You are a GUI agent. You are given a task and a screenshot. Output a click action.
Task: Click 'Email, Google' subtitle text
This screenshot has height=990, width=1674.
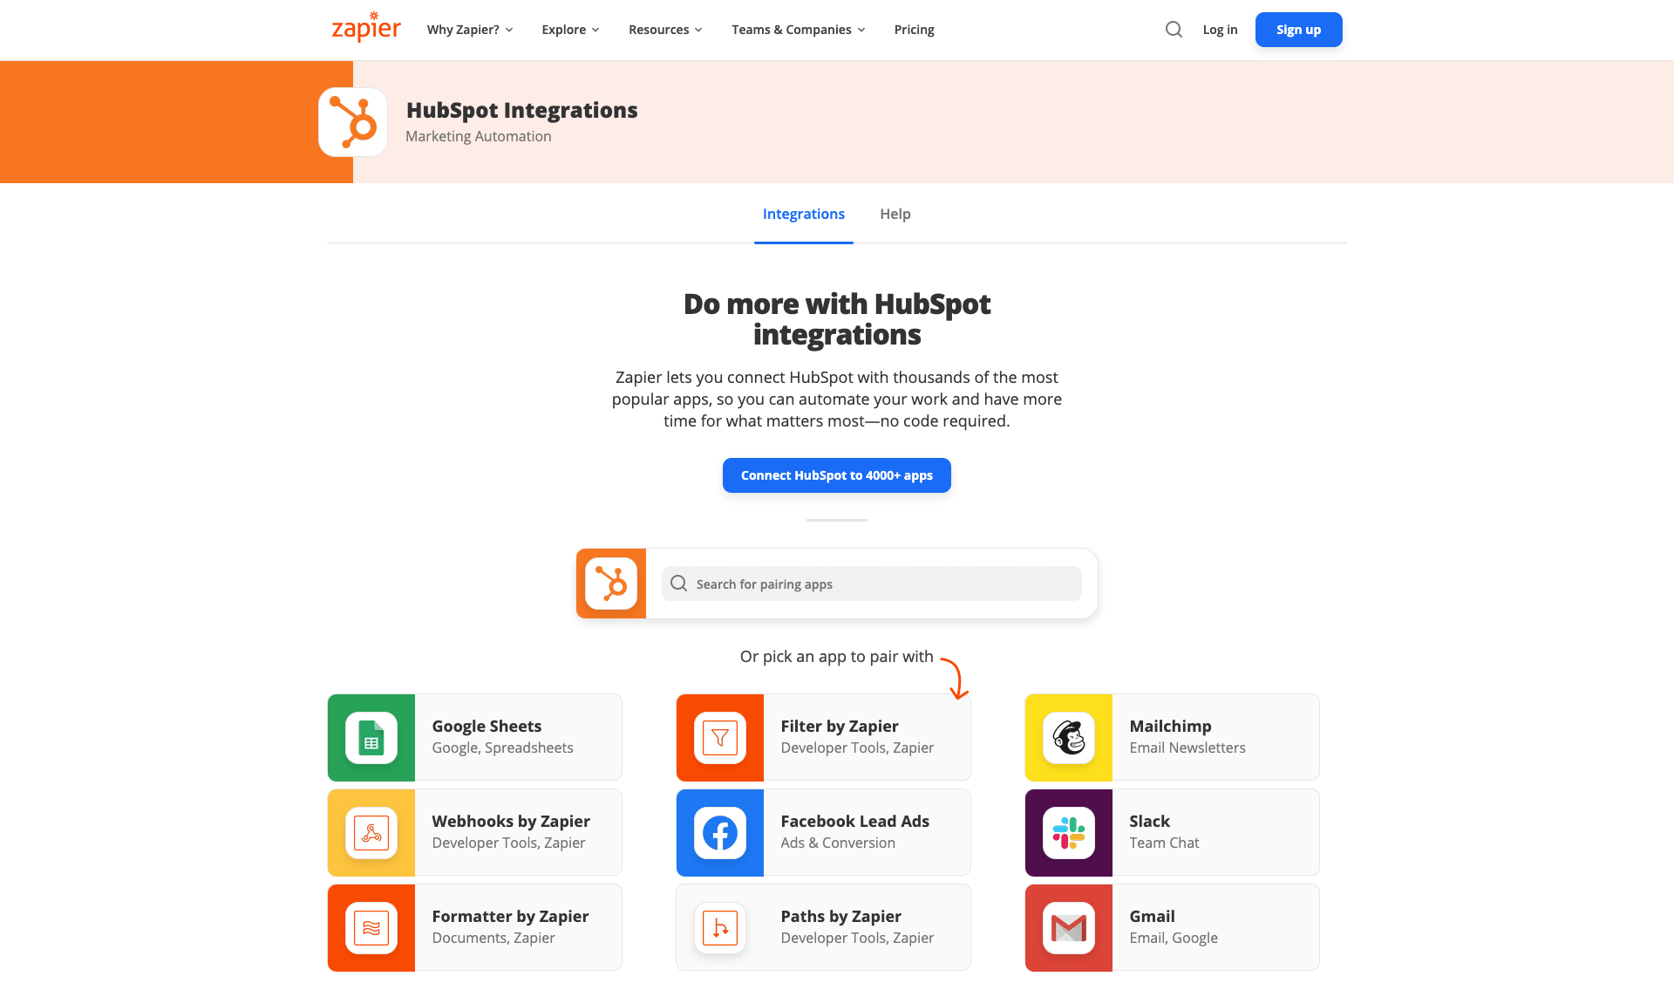pyautogui.click(x=1174, y=938)
